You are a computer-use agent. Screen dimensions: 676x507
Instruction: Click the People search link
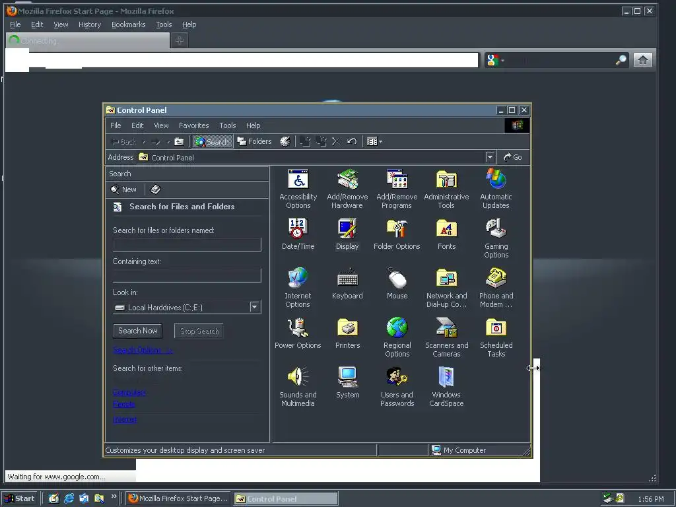[123, 404]
